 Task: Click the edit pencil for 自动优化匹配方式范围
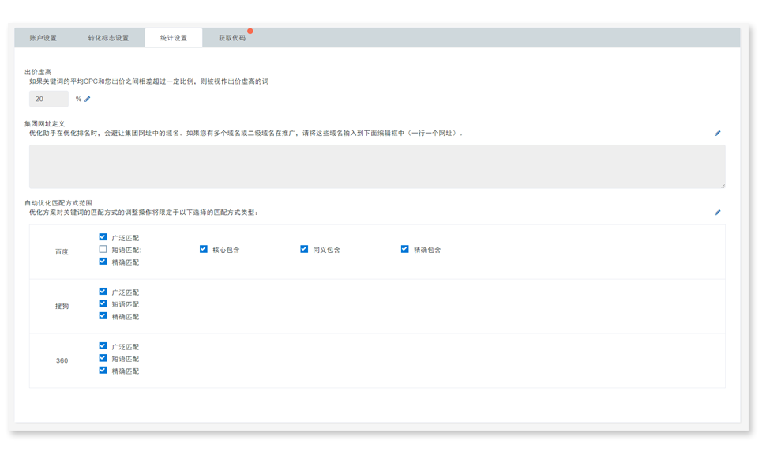tap(717, 212)
